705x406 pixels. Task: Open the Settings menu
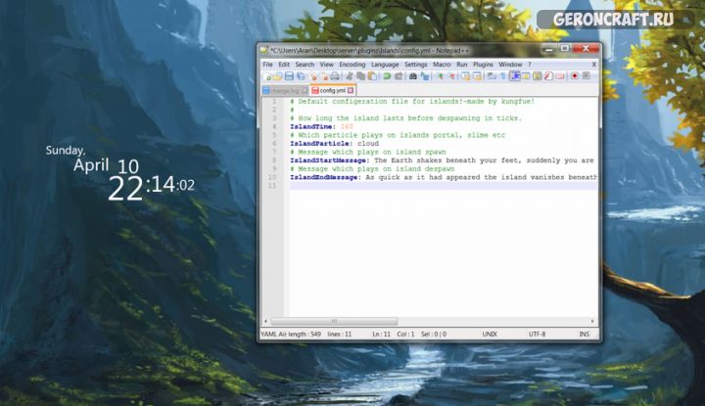coord(415,65)
